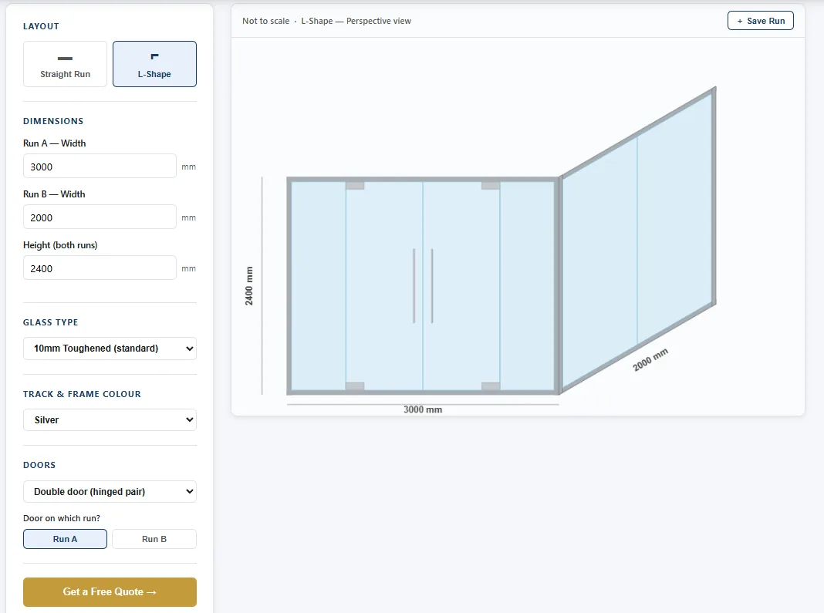Open the Track & Frame Colour dropdown
The image size is (824, 613).
110,419
